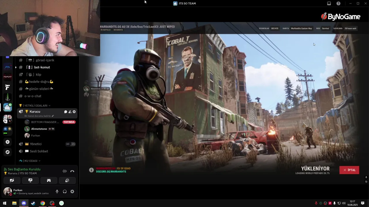Image resolution: width=369 pixels, height=207 pixels.
Task: Edit Kurucu channel settings gear
Action: click(x=74, y=112)
